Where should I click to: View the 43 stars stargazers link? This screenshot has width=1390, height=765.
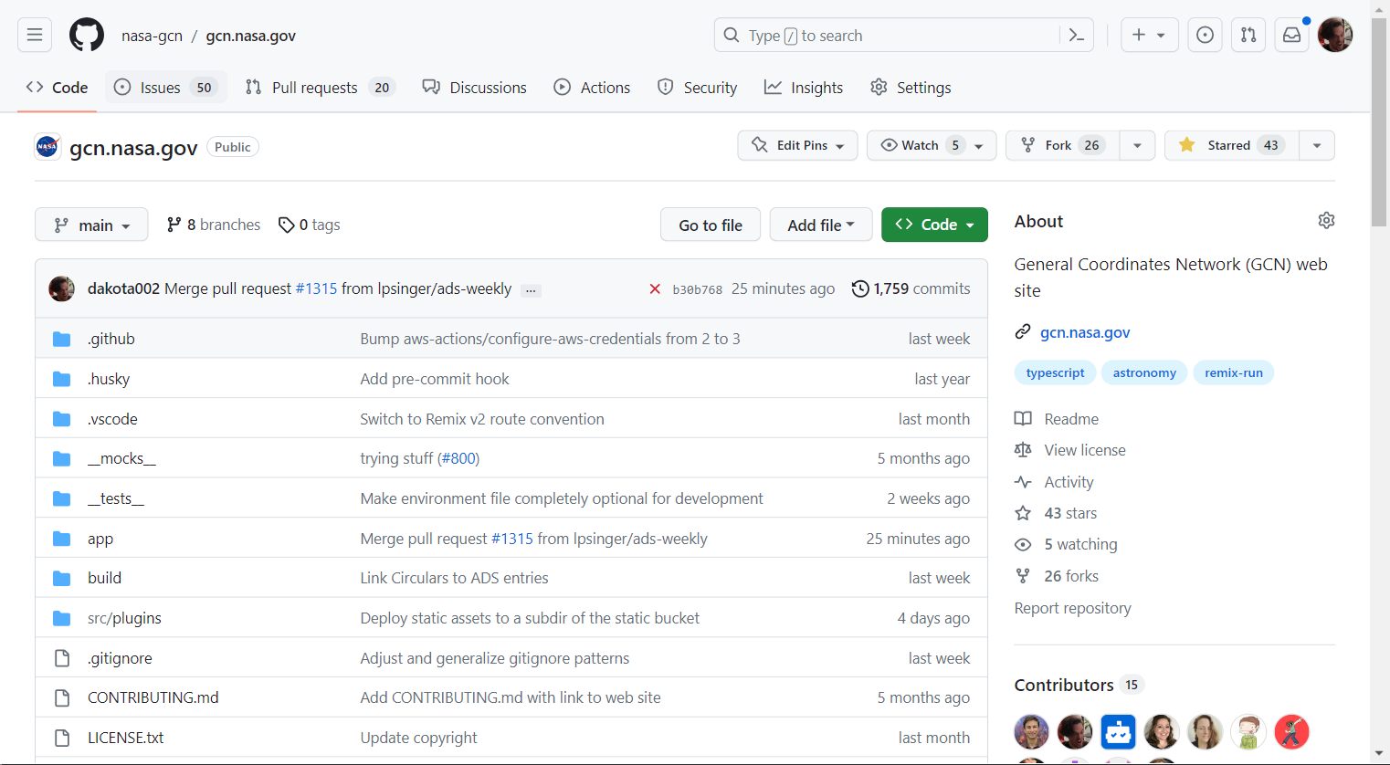point(1056,513)
